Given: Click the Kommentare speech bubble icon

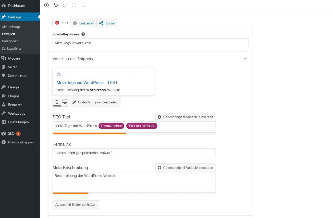Looking at the screenshot, I should pos(4,76).
